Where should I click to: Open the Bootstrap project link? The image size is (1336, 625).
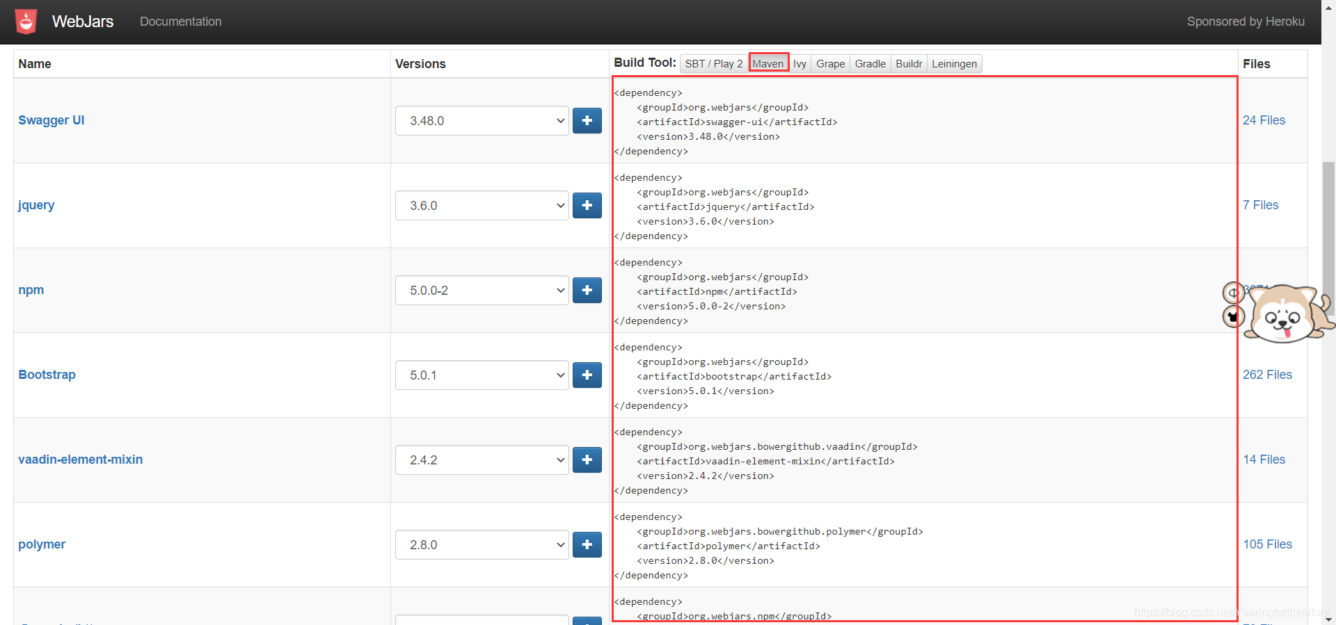pyautogui.click(x=47, y=375)
